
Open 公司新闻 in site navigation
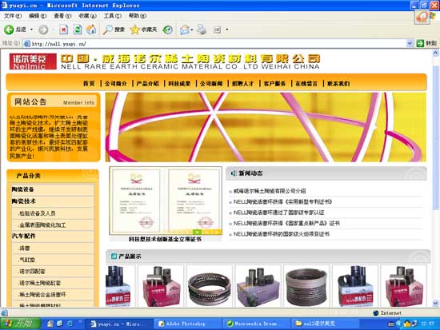[211, 84]
